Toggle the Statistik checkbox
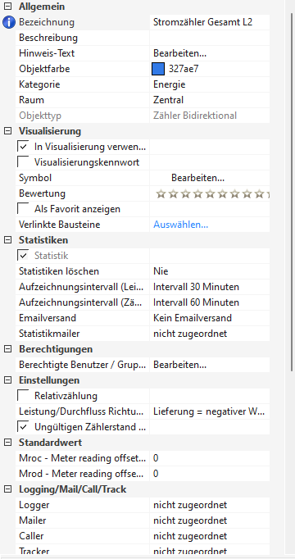The image size is (295, 559). point(24,256)
